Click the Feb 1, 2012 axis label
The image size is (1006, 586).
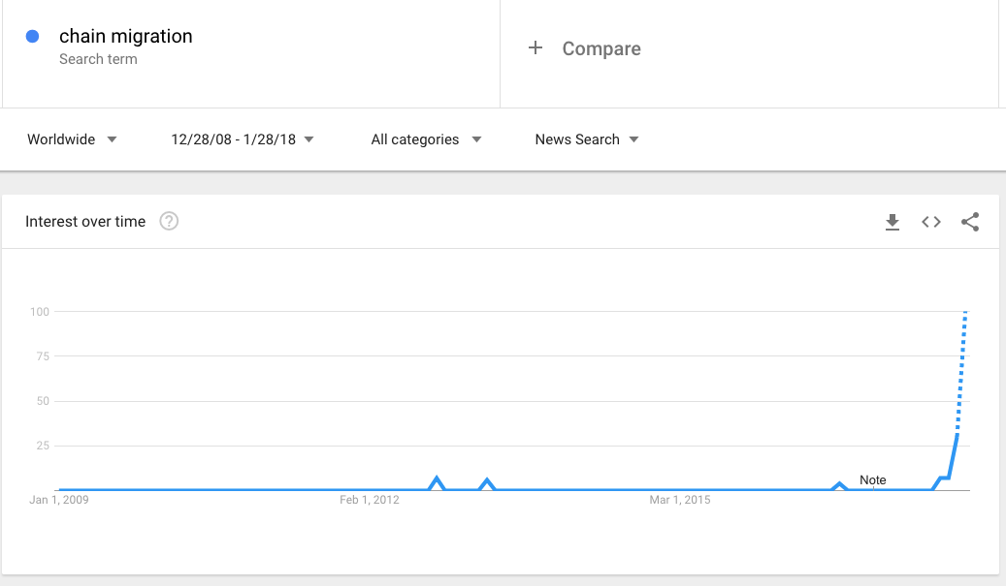coord(370,500)
